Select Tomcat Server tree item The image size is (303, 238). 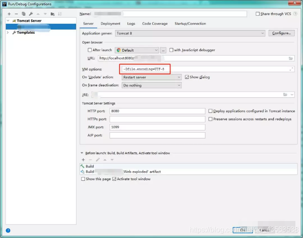29,21
